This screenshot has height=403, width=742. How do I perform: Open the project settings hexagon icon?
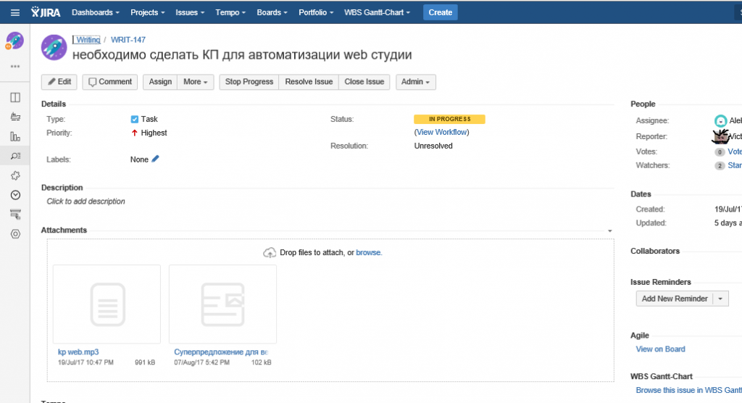click(x=15, y=234)
